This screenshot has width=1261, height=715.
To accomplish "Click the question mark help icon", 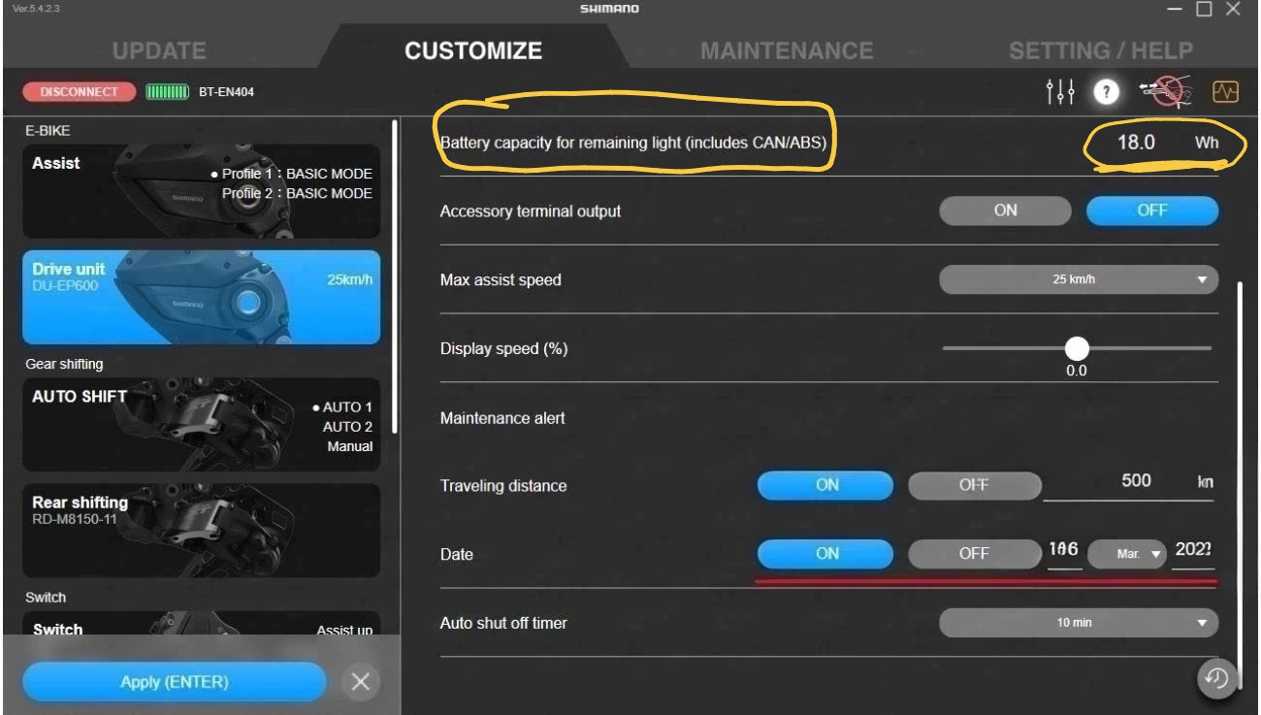I will tap(1106, 91).
